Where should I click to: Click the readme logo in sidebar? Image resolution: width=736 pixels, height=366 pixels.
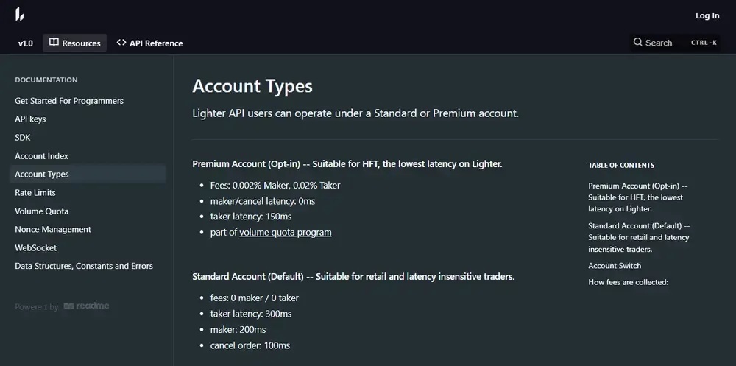pyautogui.click(x=86, y=306)
